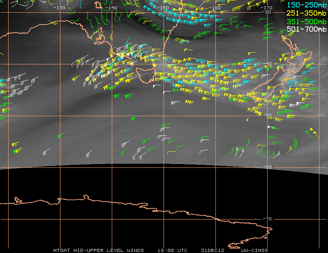Click the -30 latitude label
This screenshot has width=328, height=253.
pos(266,12)
